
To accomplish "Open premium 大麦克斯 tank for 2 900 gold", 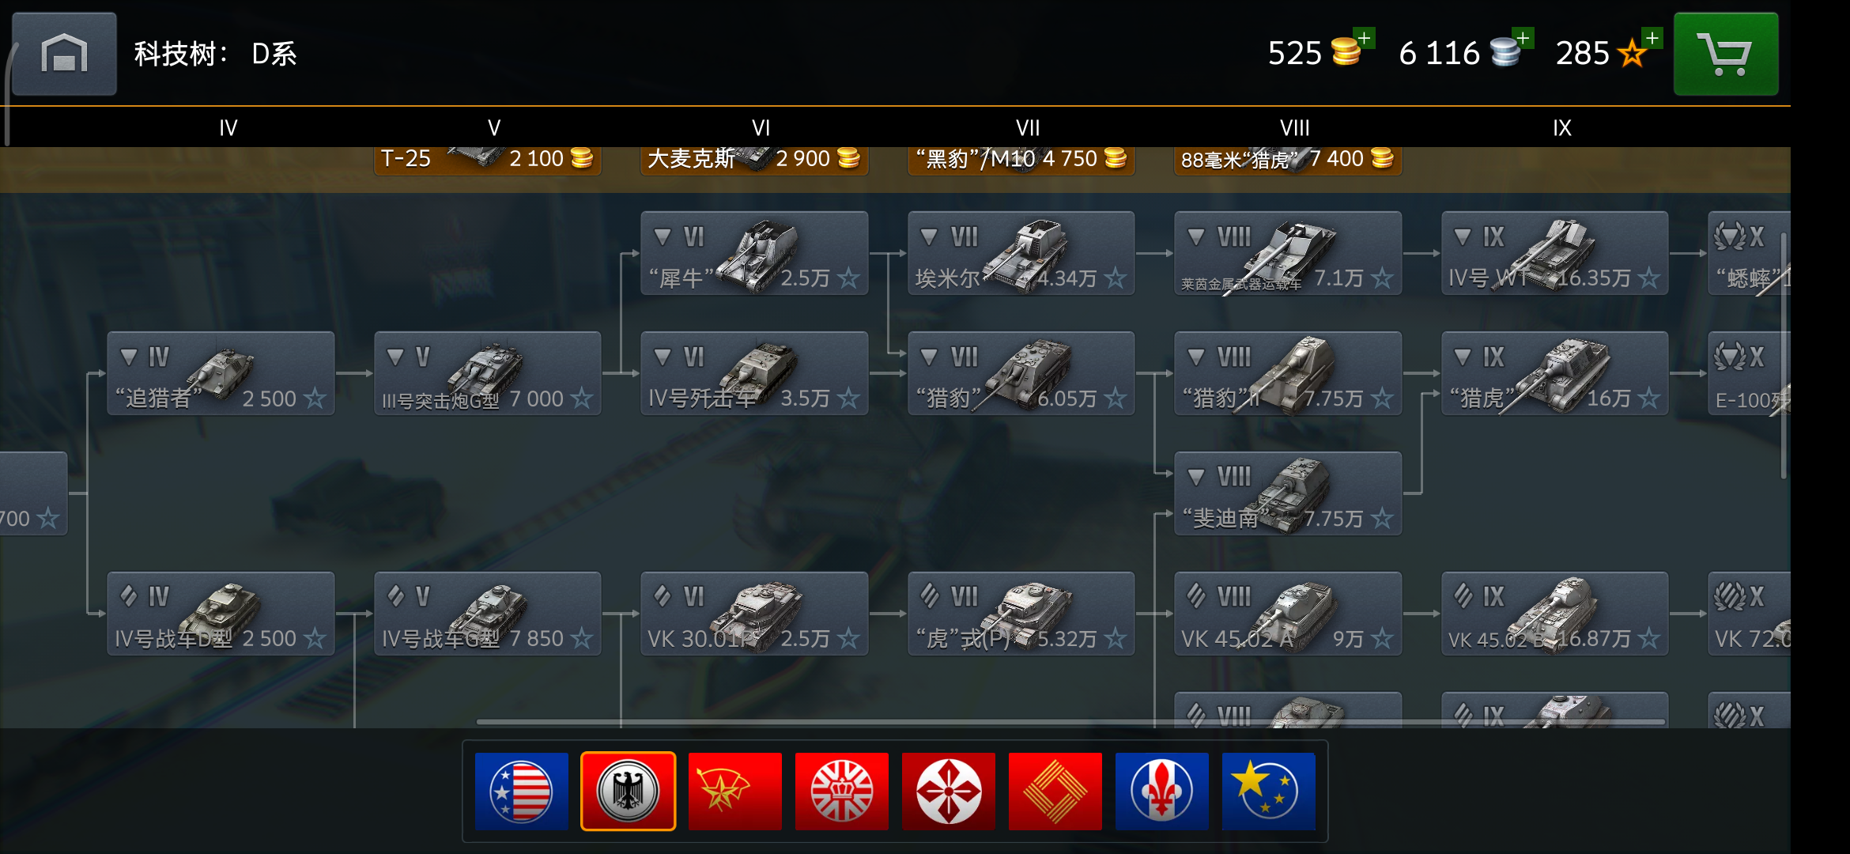I will (754, 160).
